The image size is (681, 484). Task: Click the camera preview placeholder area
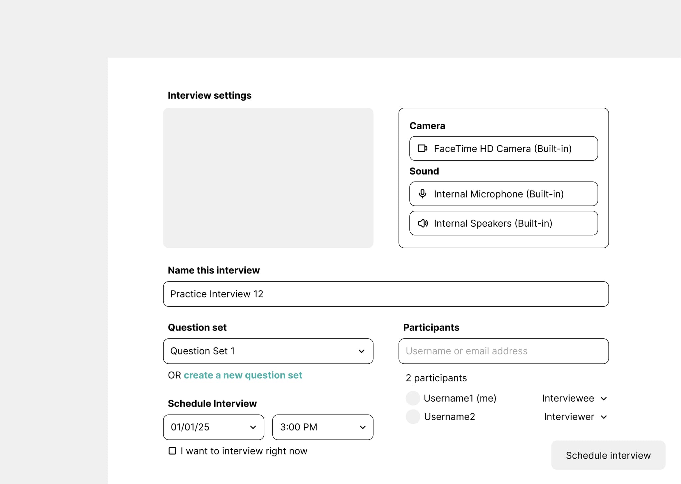point(268,178)
